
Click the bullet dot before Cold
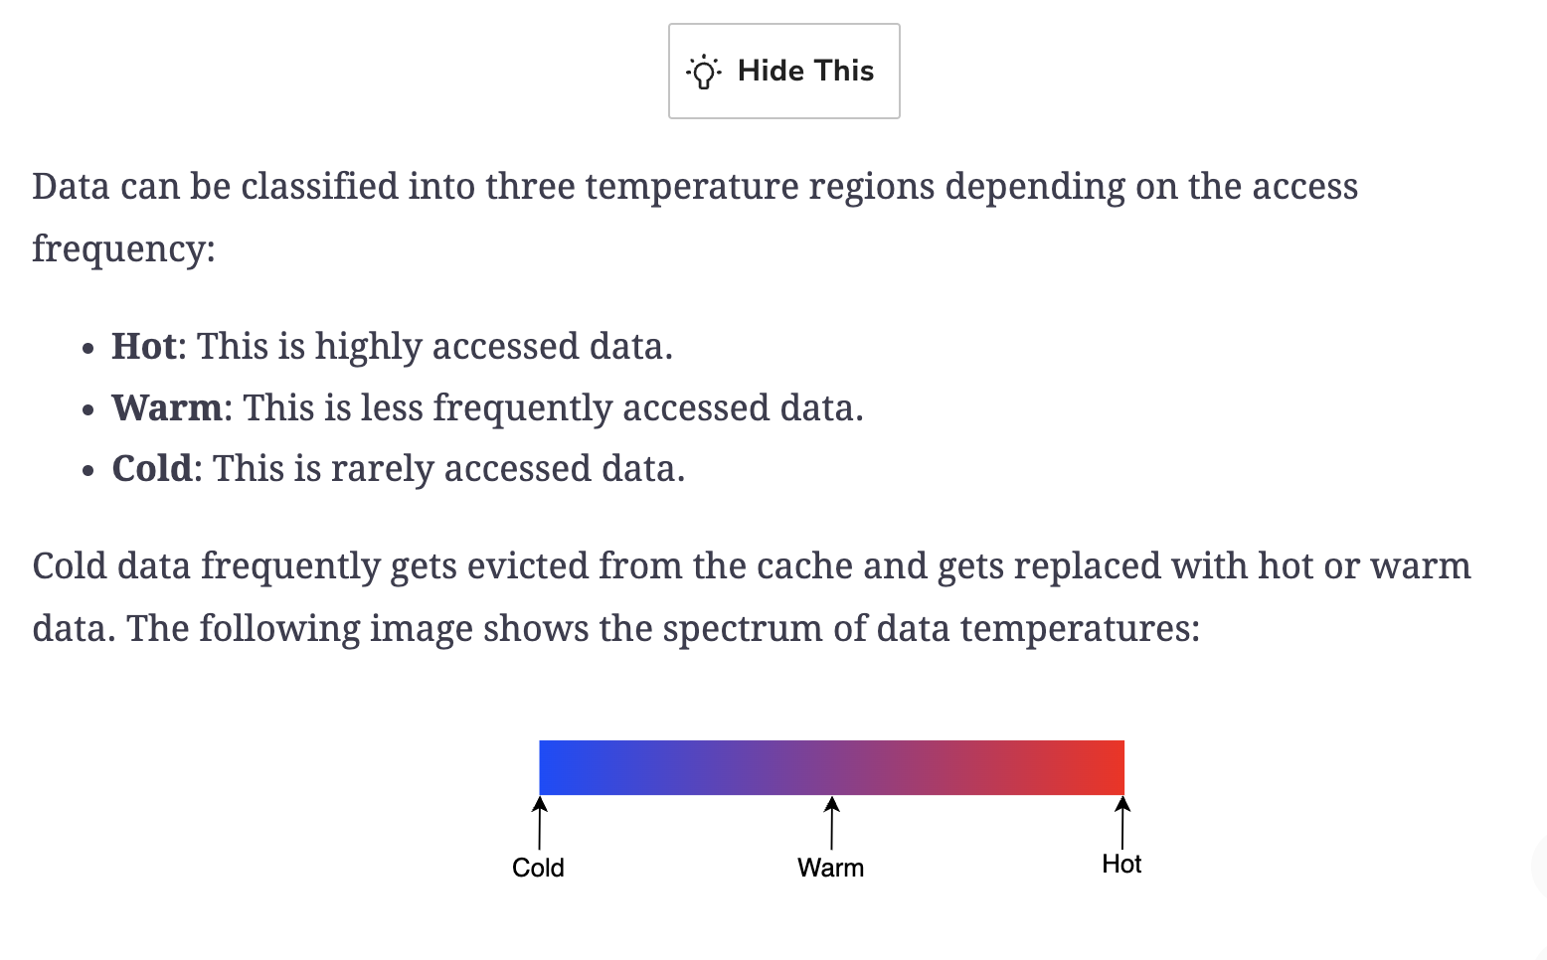89,471
